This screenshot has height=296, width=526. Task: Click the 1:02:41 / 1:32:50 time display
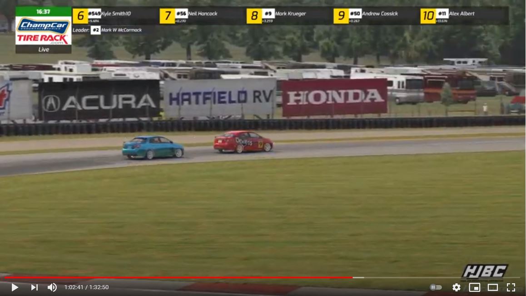coord(87,287)
